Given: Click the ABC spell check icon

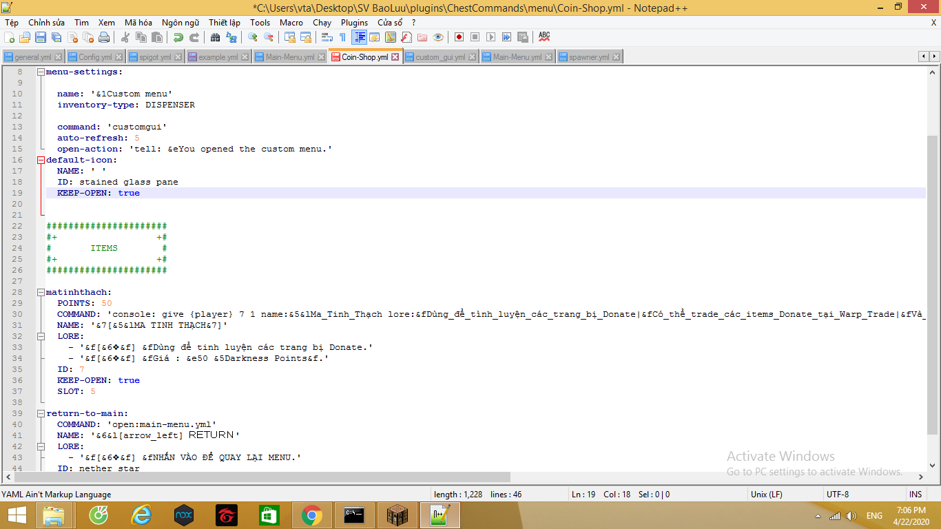Looking at the screenshot, I should [544, 37].
